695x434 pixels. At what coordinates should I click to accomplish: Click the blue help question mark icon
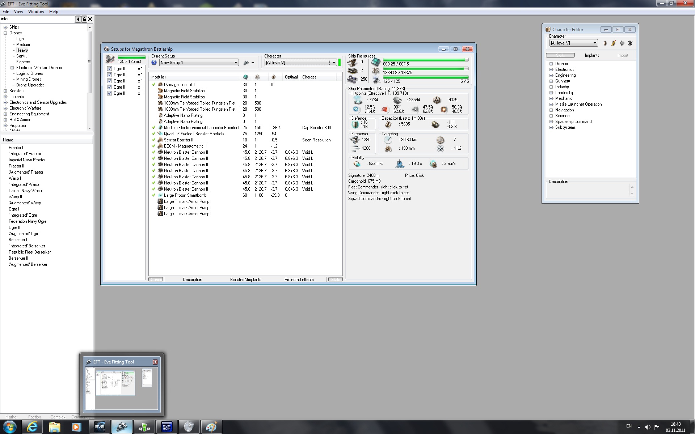point(154,63)
